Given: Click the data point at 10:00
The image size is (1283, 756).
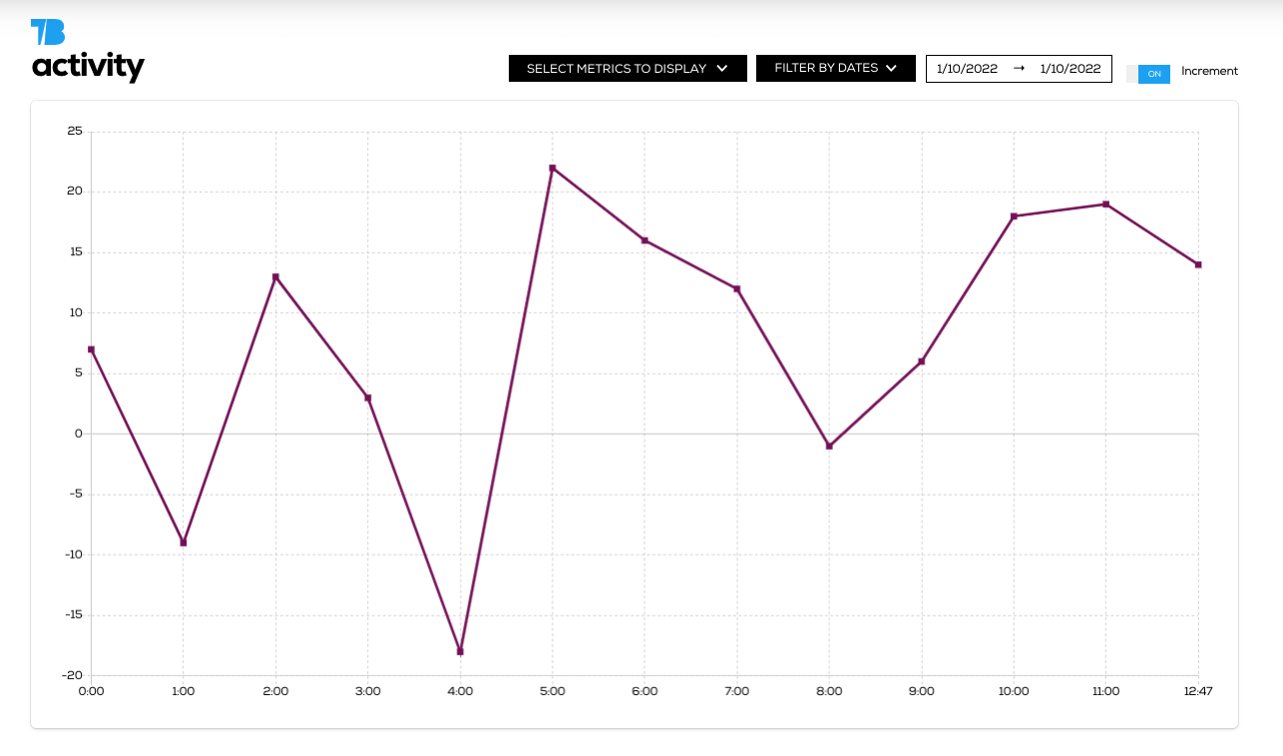Looking at the screenshot, I should click(x=1014, y=215).
